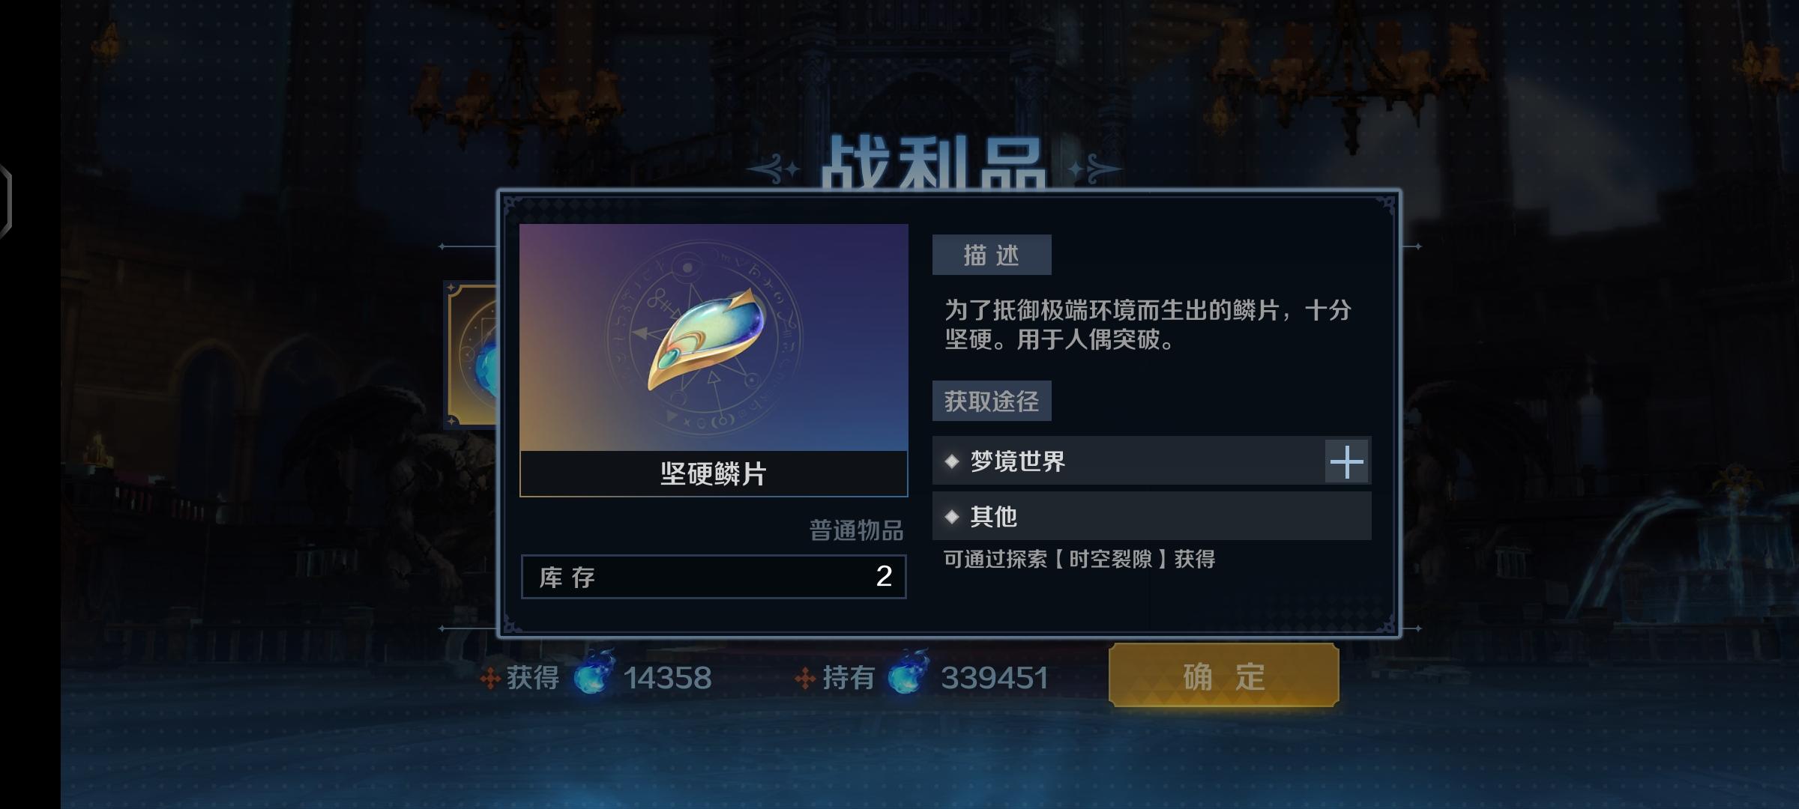Image resolution: width=1799 pixels, height=809 pixels.
Task: Click the 时空裂隙 acquisition hint text
Action: pyautogui.click(x=1079, y=560)
